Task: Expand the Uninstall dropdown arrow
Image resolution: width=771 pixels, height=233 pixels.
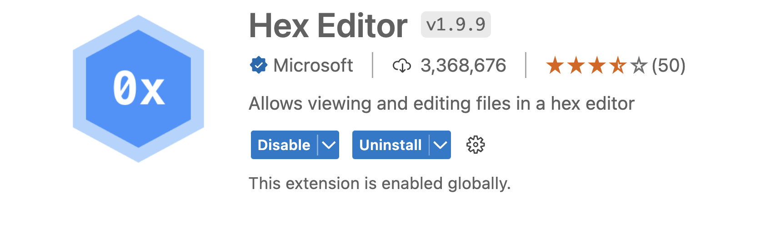Action: coord(440,145)
